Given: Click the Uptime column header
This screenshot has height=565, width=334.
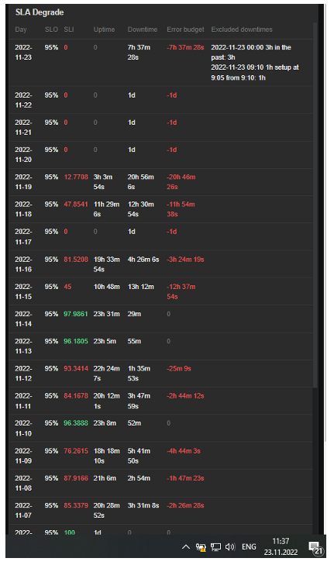Looking at the screenshot, I should [x=104, y=29].
